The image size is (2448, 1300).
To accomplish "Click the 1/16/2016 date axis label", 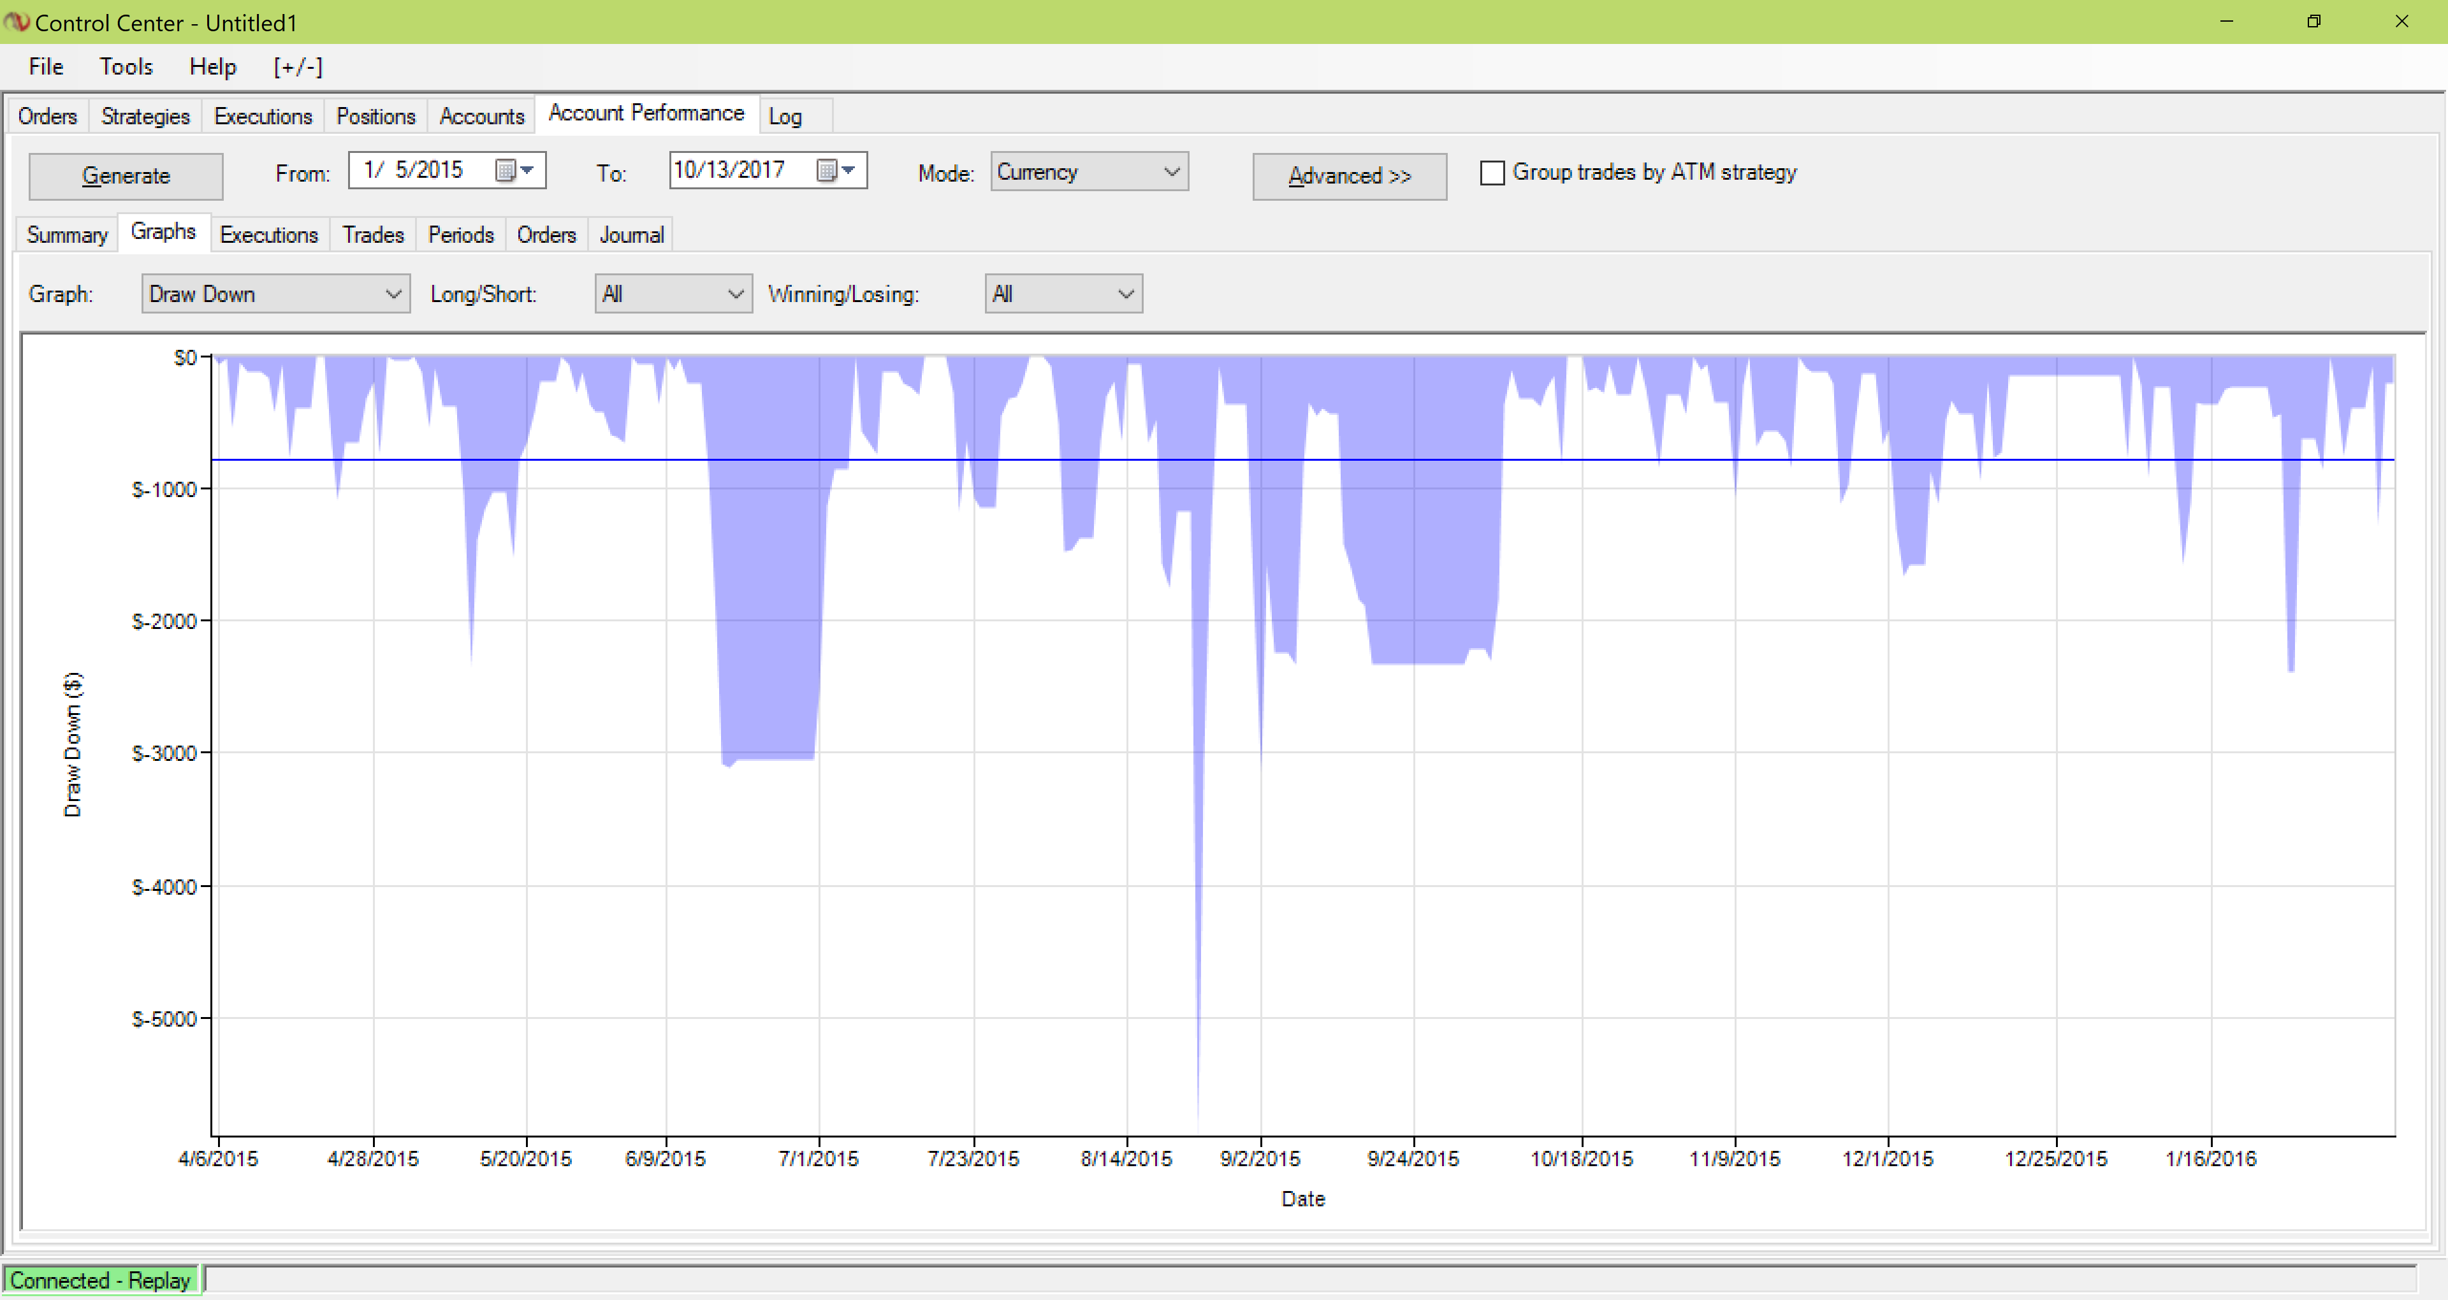I will coord(2210,1159).
